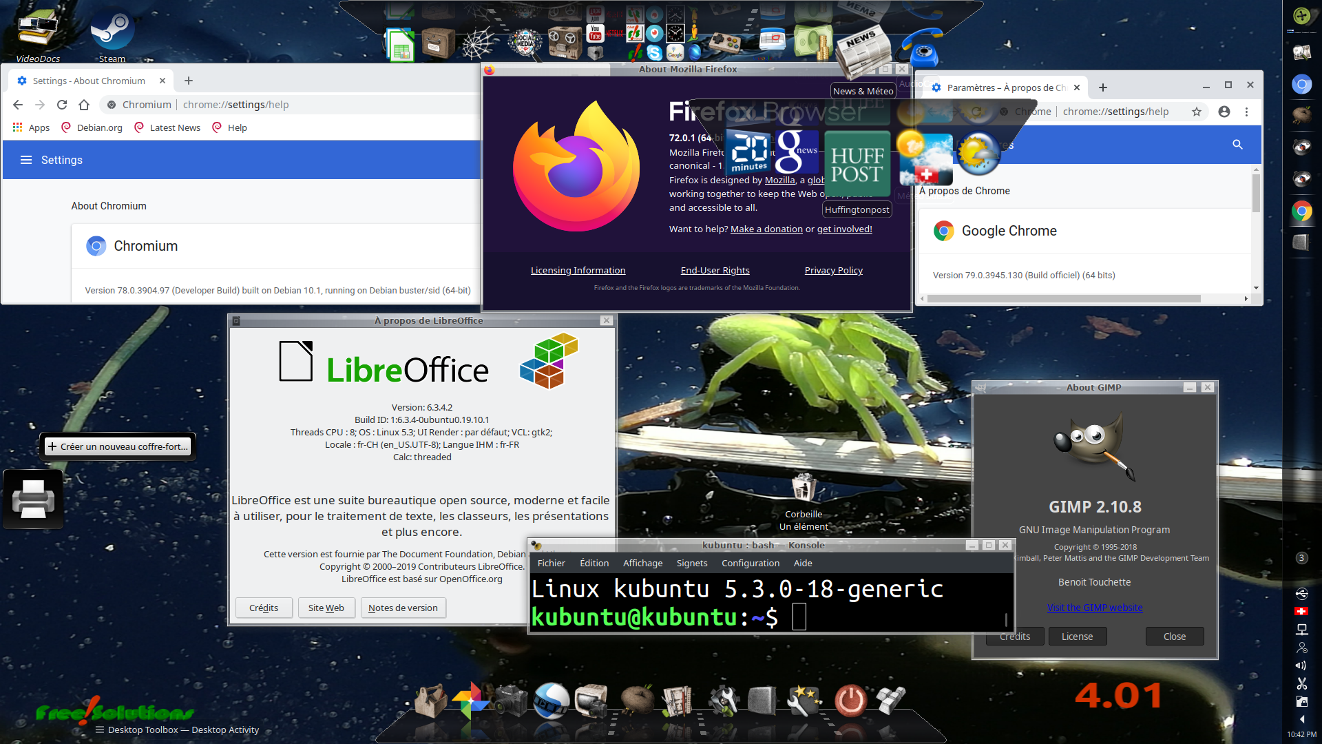
Task: Open the money and coins dock icon
Action: tap(813, 41)
